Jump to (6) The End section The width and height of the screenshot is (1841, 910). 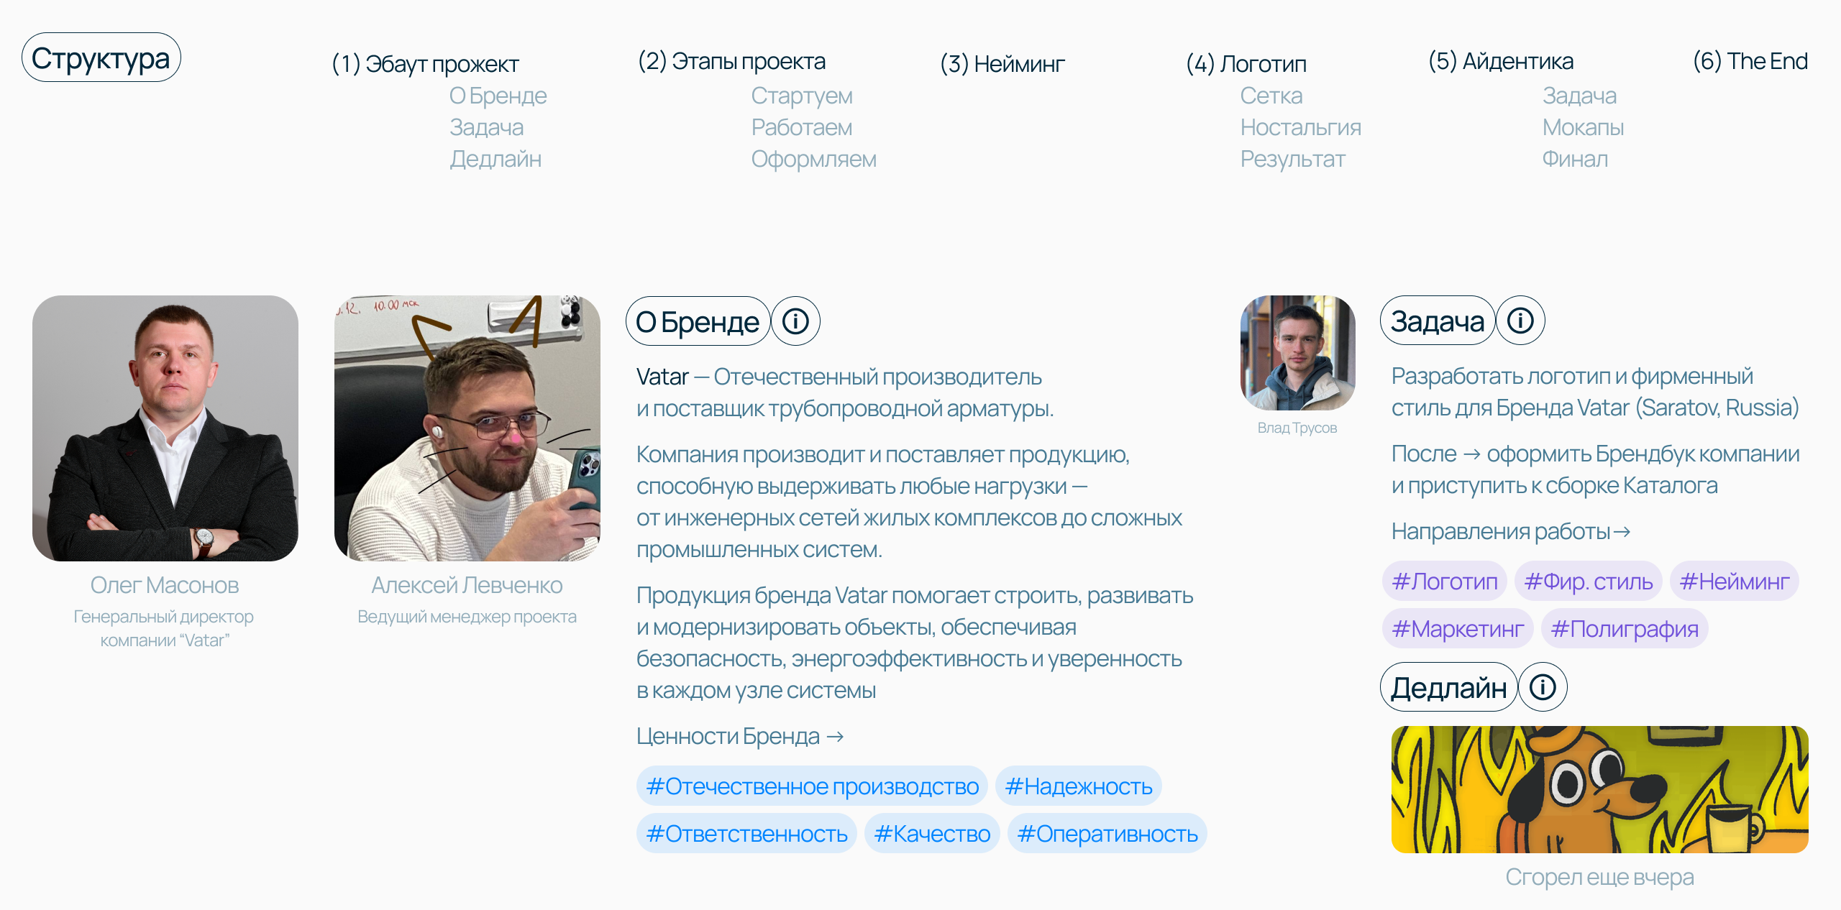coord(1750,62)
